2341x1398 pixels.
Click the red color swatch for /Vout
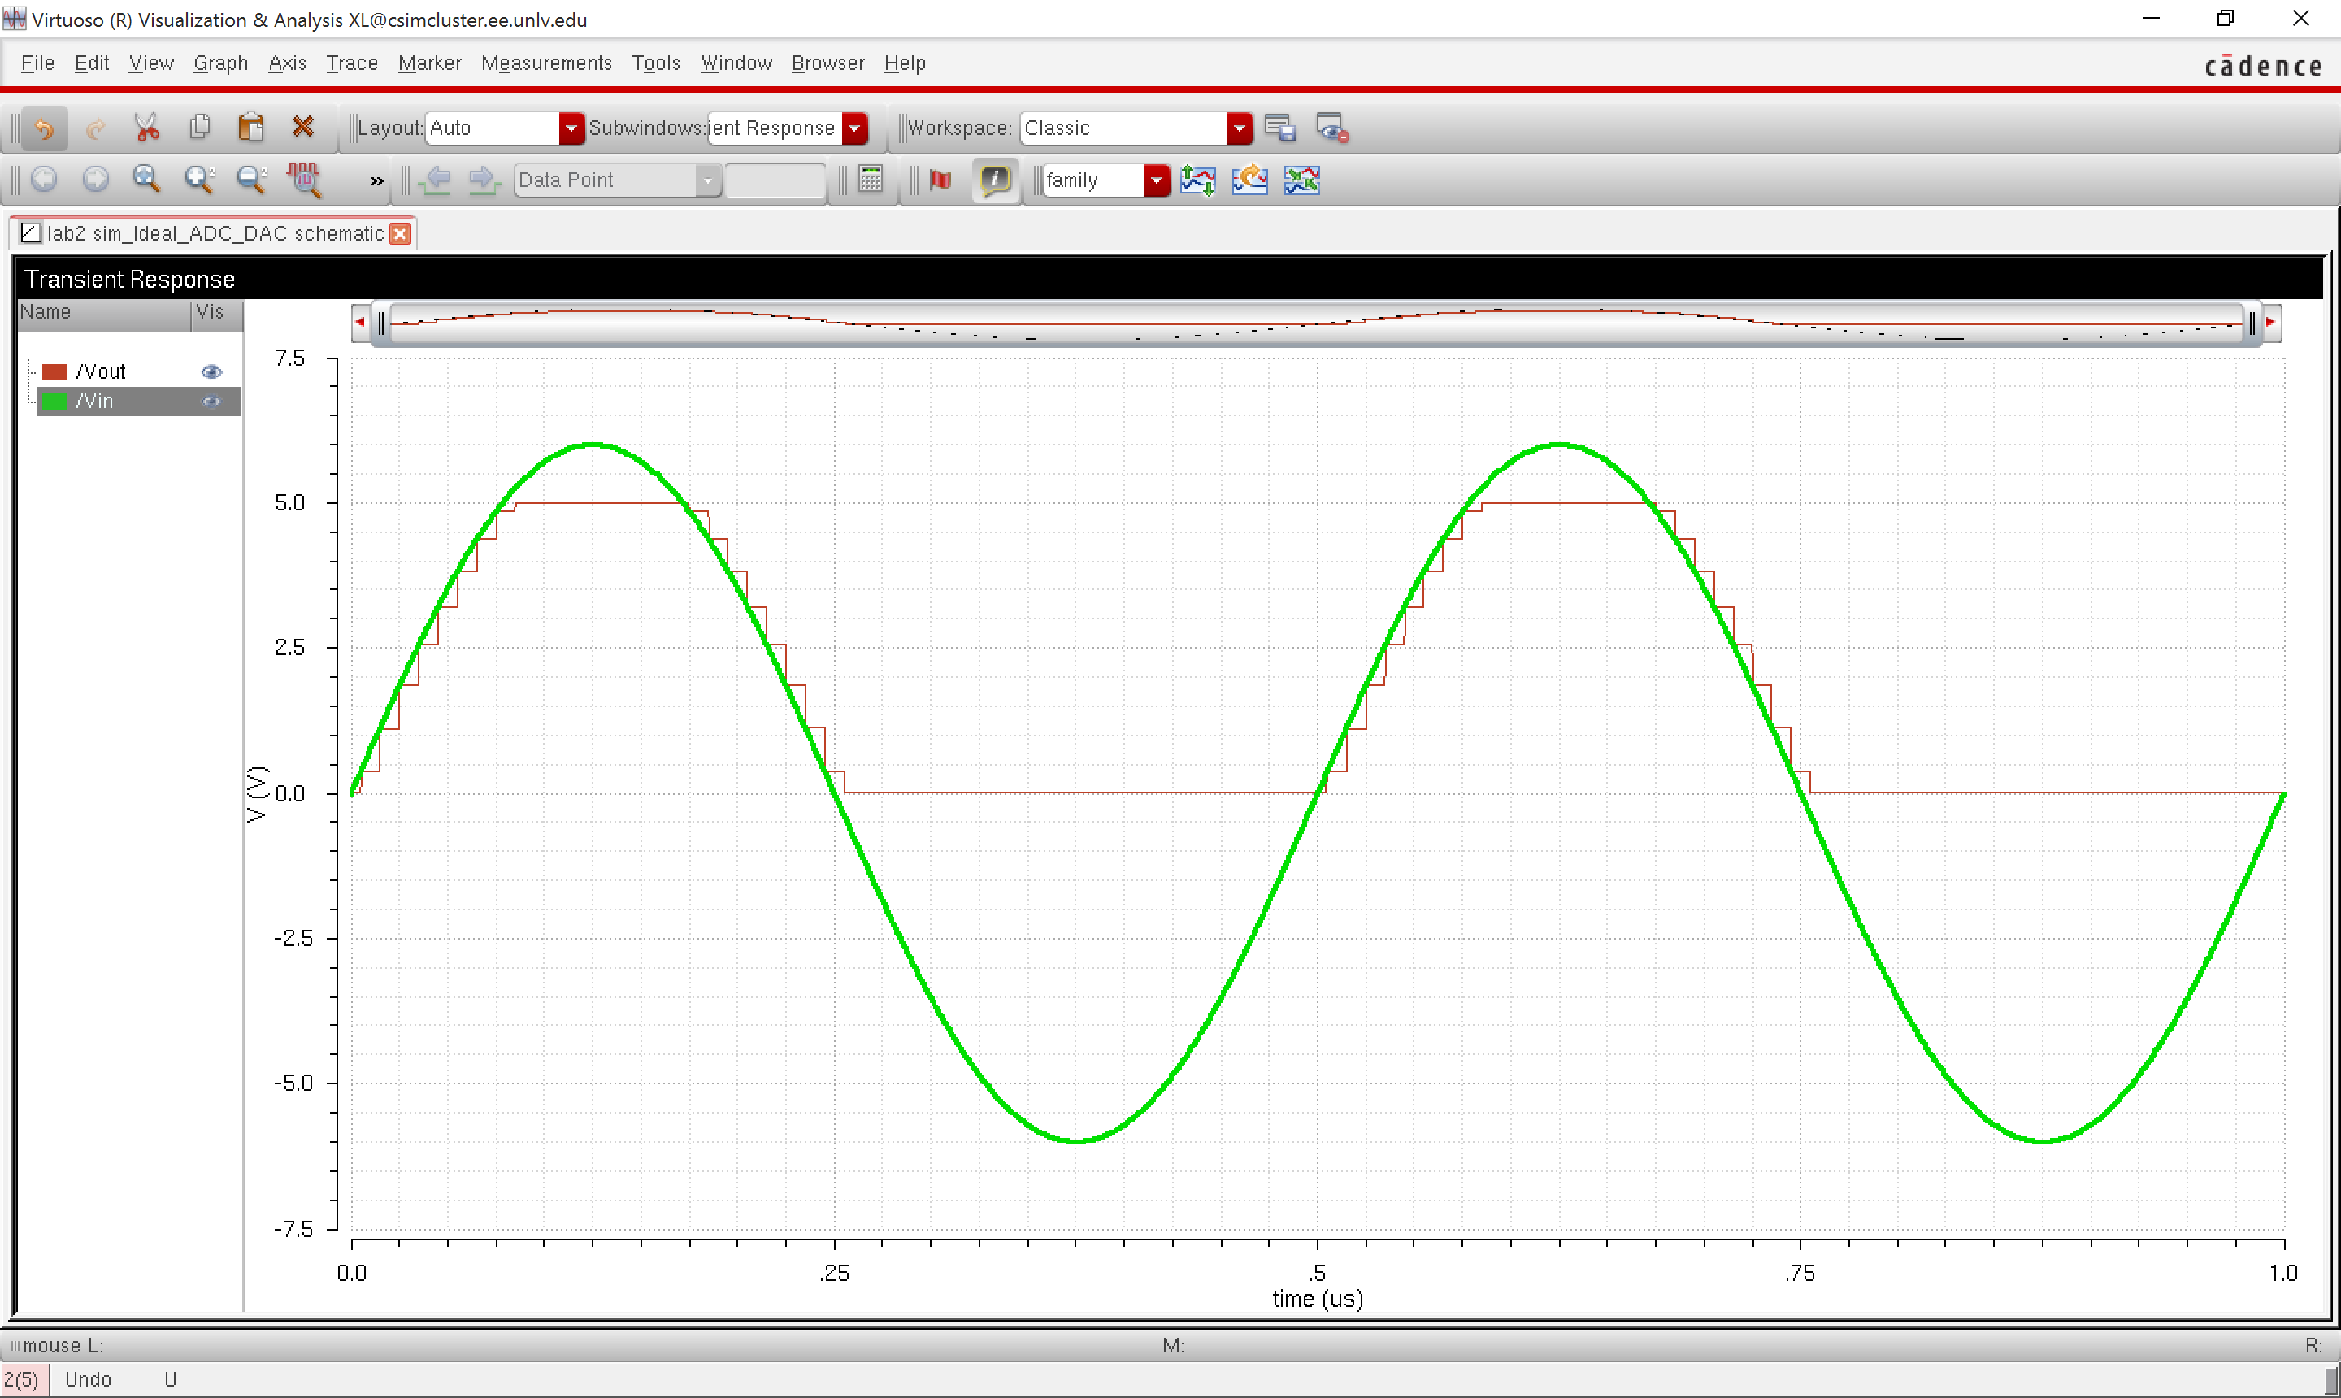point(53,370)
